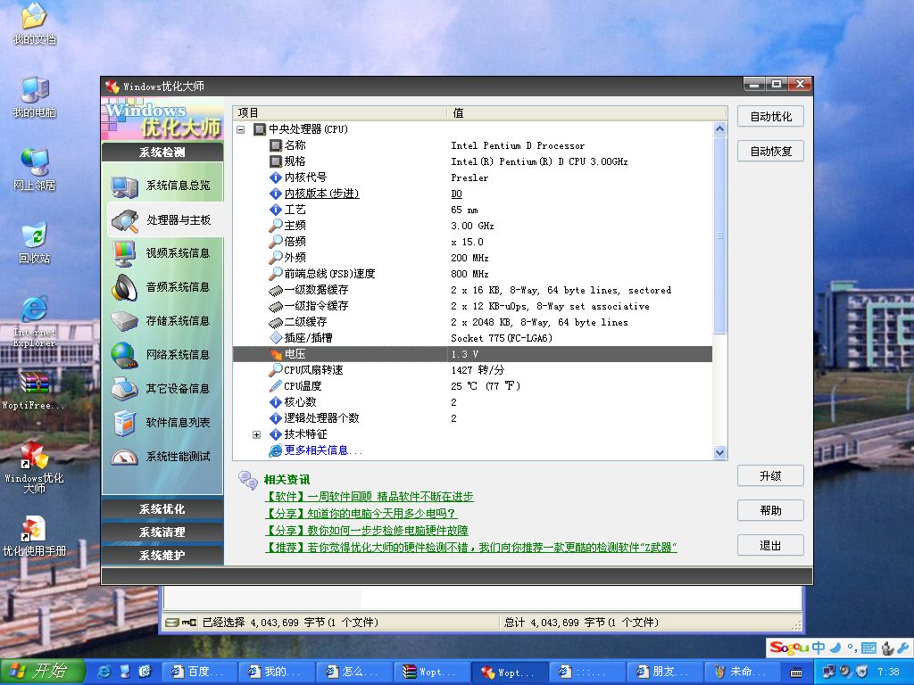Screen dimensions: 914x685
Task: Click the 自动优化 button
Action: (769, 116)
